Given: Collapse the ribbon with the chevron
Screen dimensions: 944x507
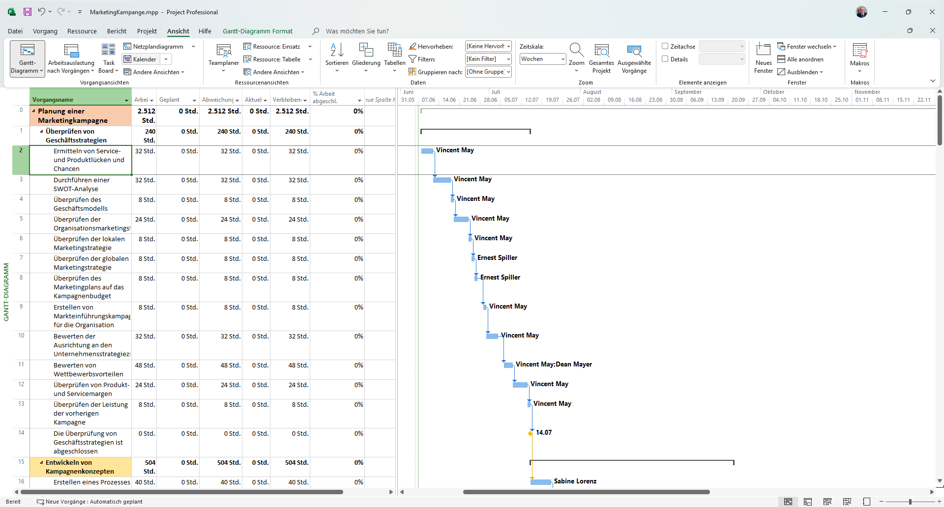Looking at the screenshot, I should click(933, 81).
